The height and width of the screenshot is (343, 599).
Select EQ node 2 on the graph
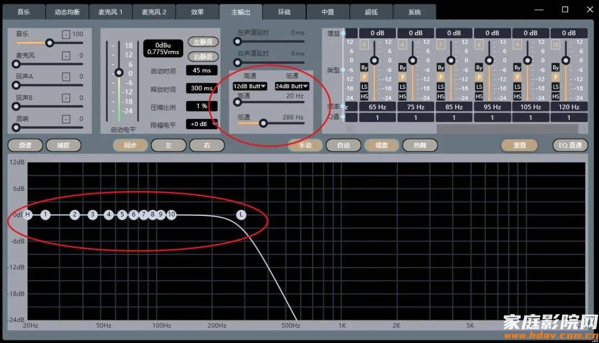coord(75,215)
